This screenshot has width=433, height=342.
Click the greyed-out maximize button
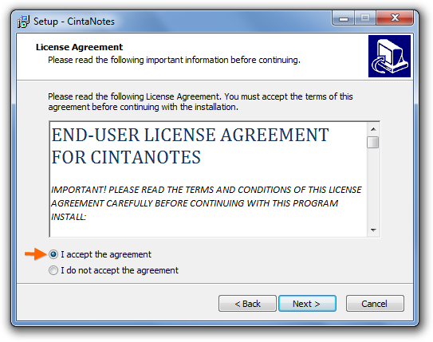(365, 18)
